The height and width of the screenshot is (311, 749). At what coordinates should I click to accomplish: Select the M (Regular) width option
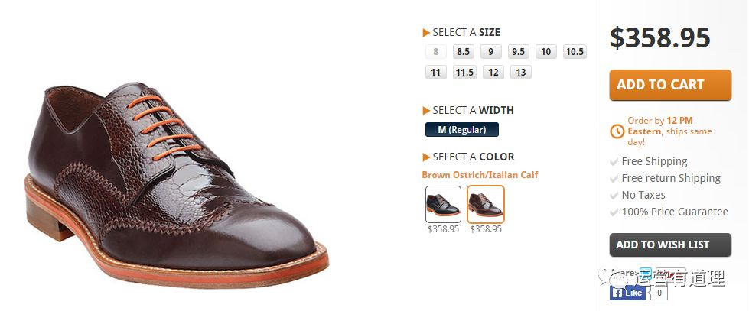pyautogui.click(x=462, y=130)
